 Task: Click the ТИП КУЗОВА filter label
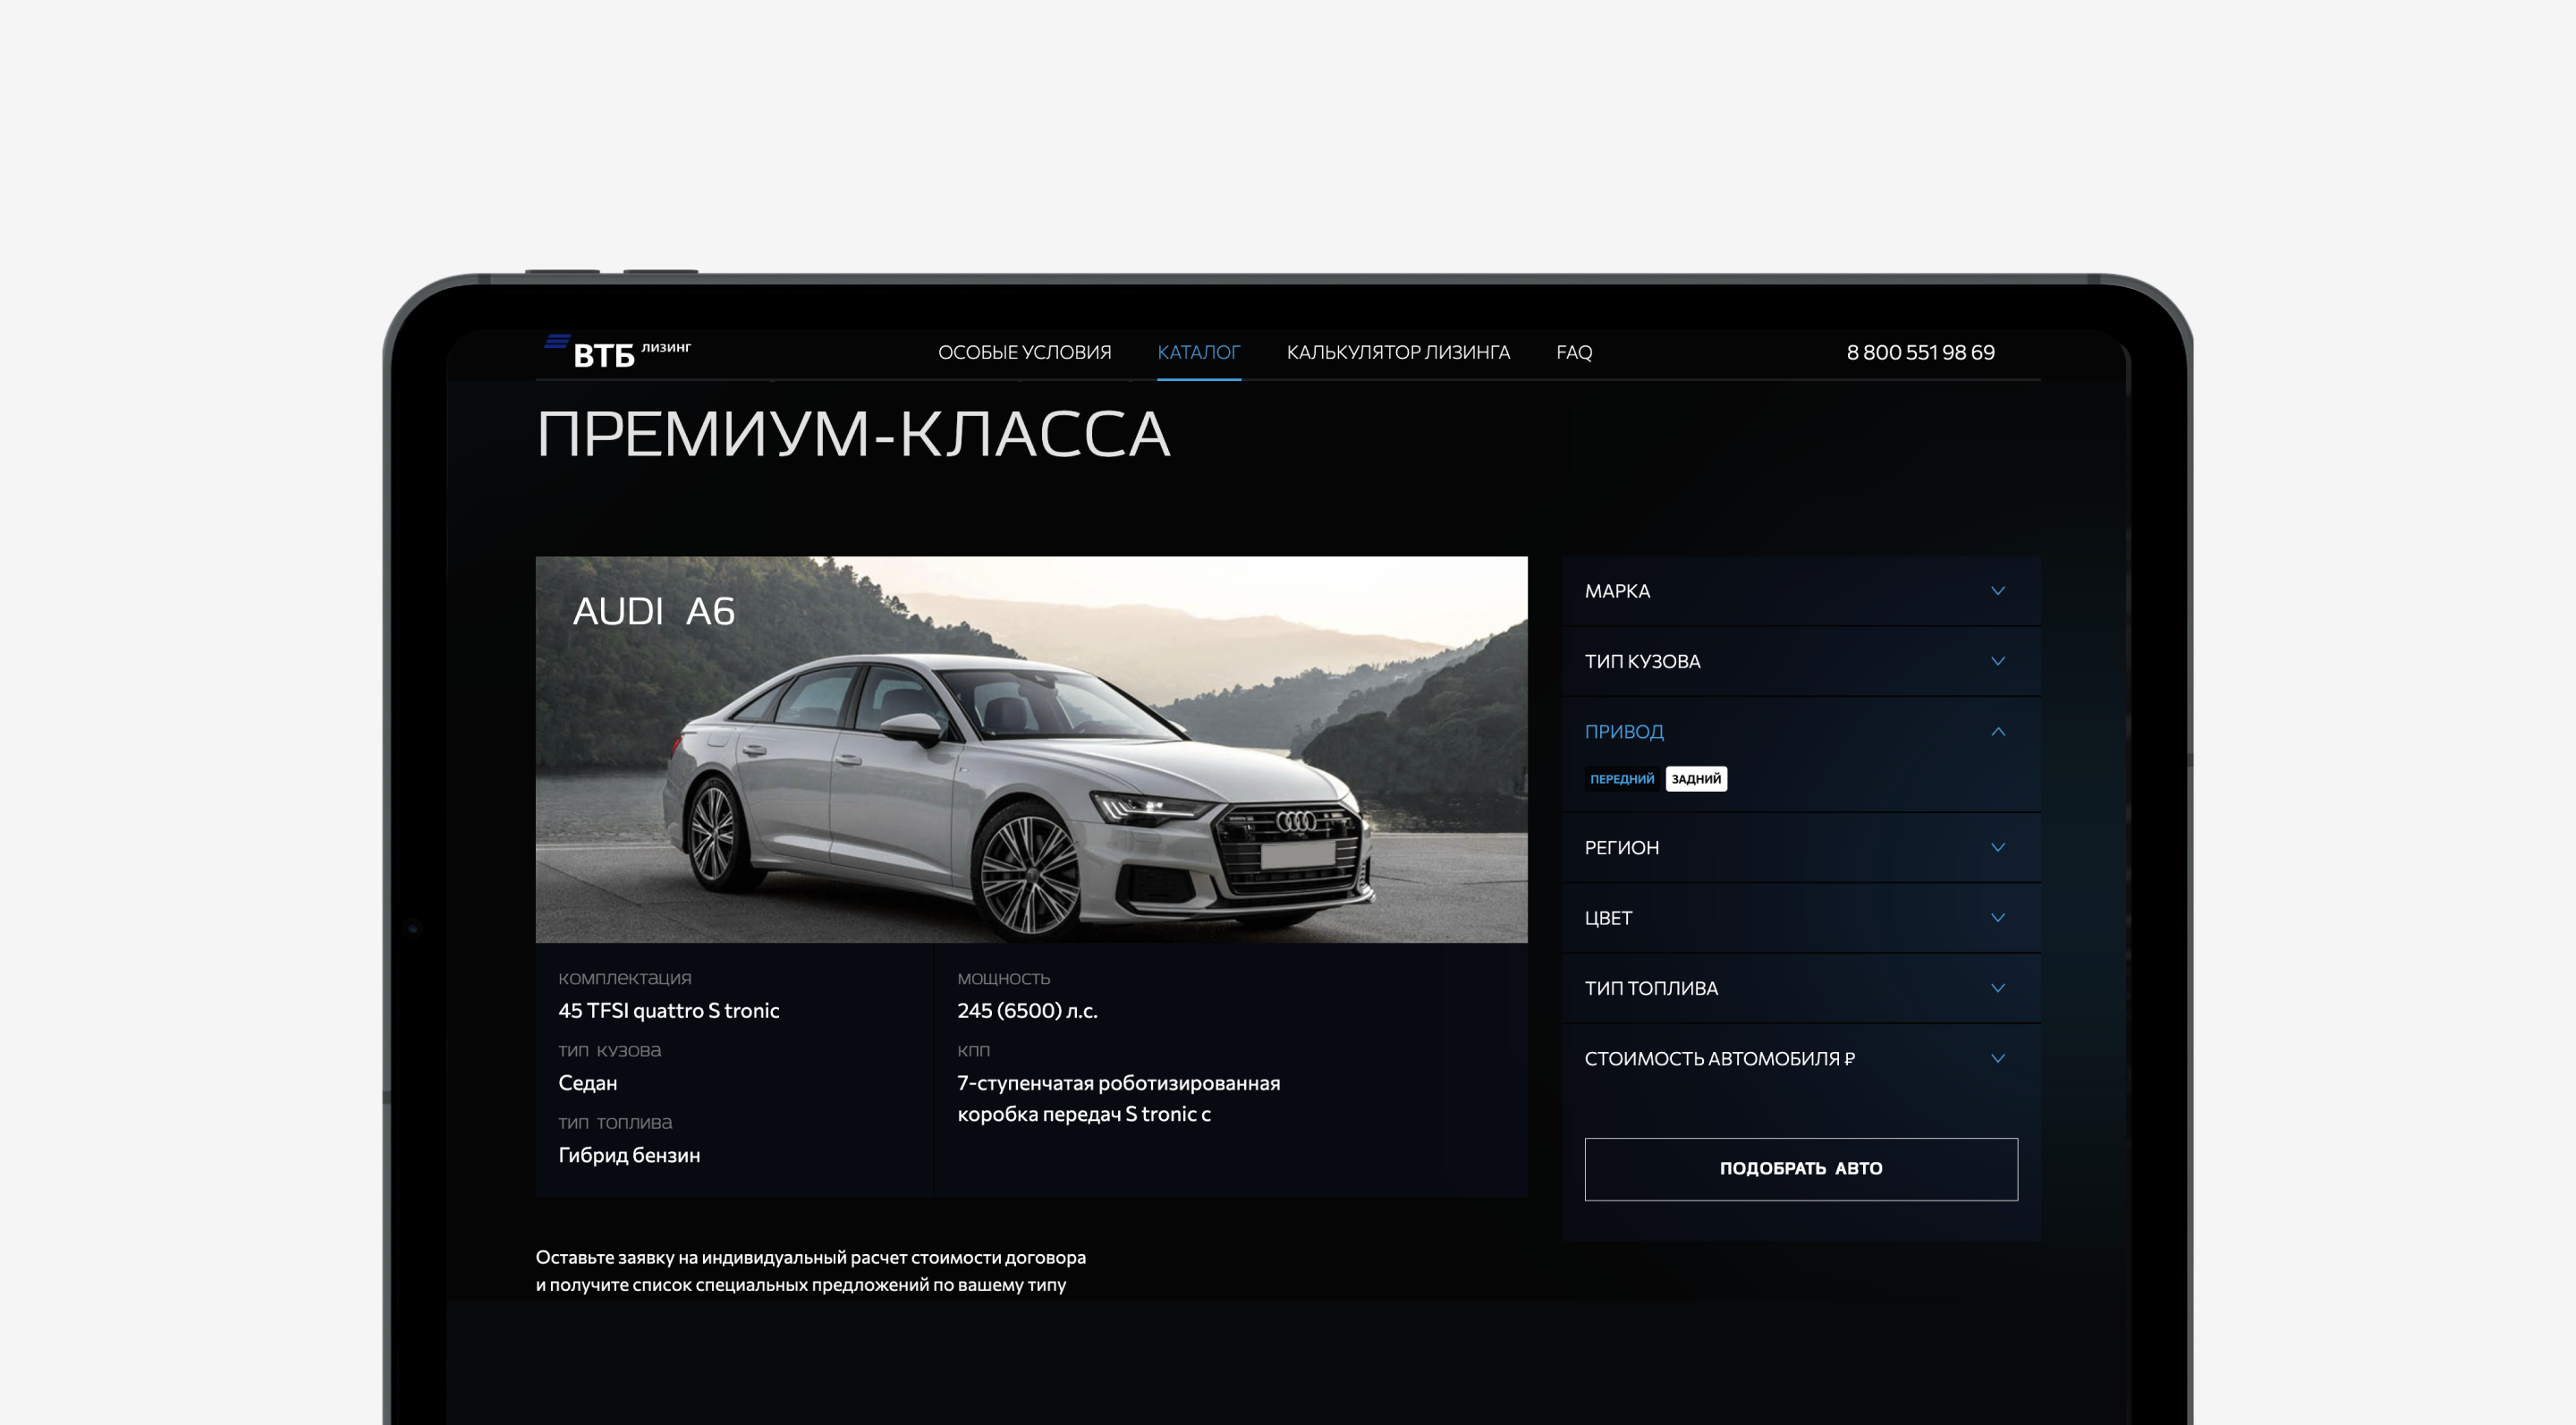pos(1642,661)
